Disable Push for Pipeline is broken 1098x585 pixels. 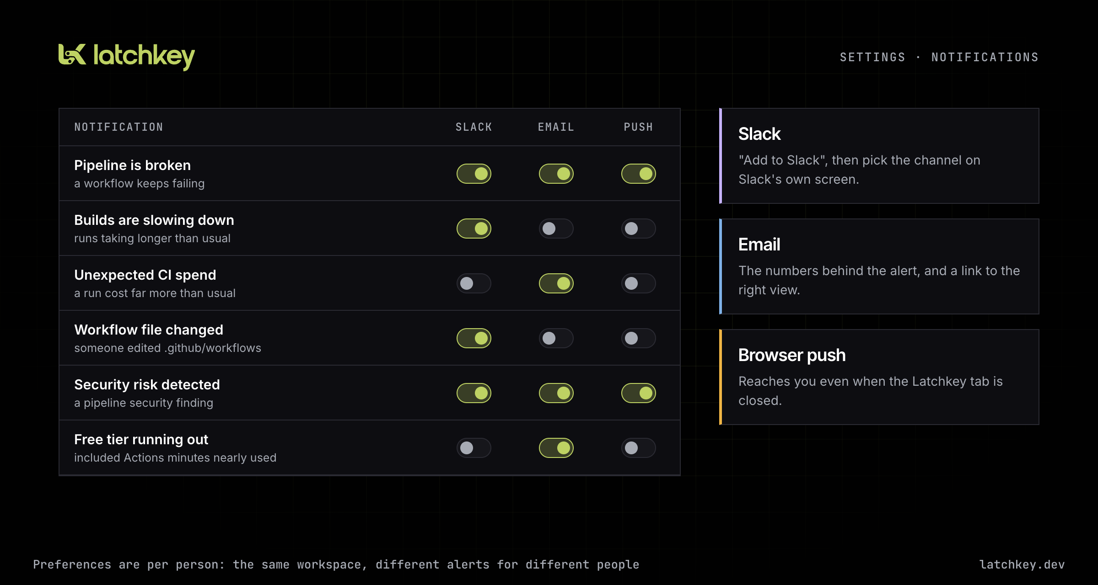coord(639,174)
